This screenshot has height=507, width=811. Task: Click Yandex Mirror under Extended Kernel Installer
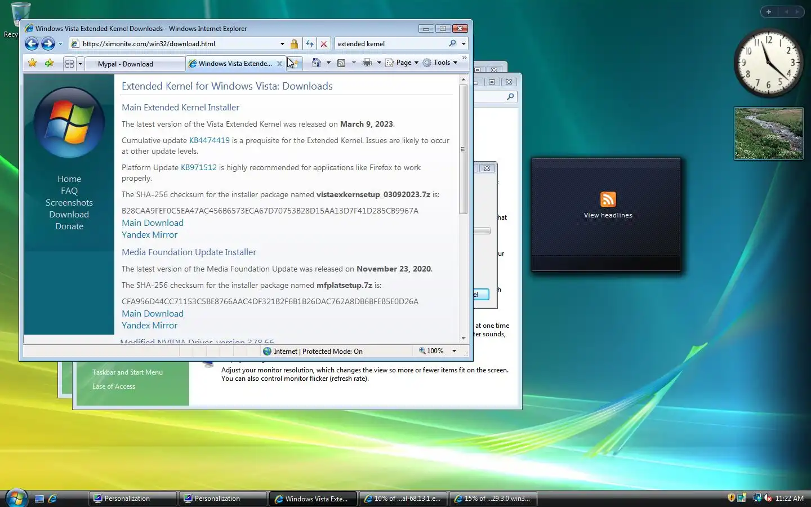149,234
